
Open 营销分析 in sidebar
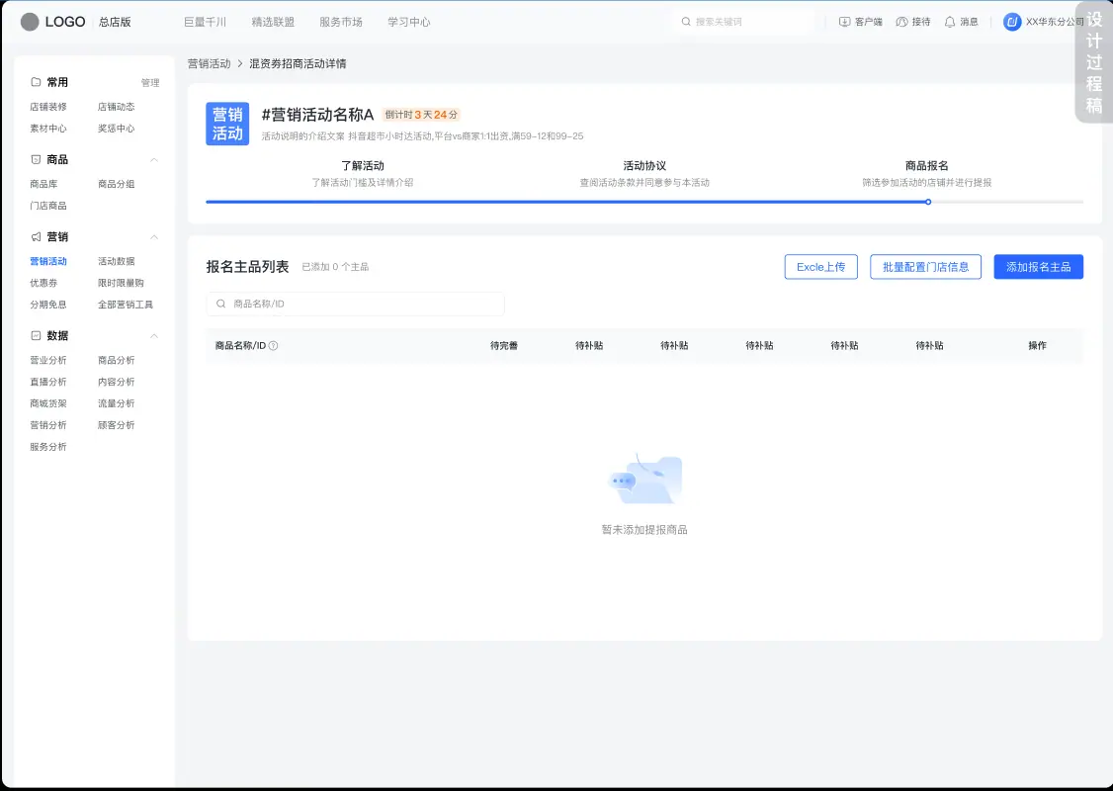[x=48, y=425]
